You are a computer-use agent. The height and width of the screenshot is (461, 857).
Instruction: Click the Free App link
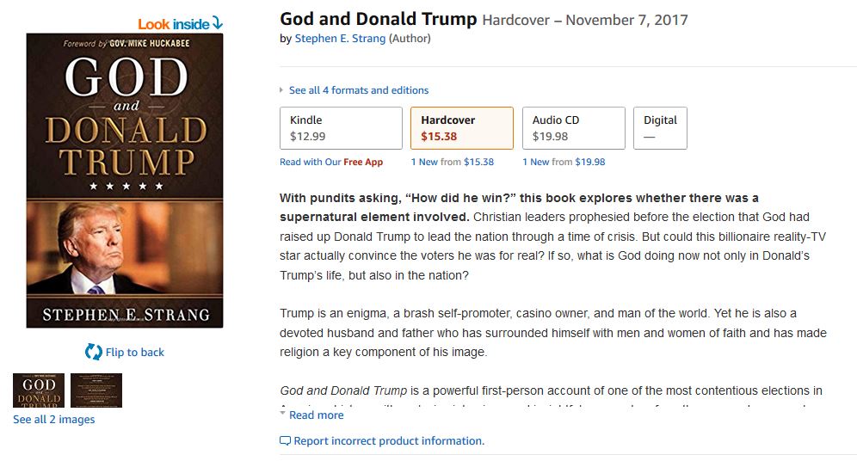(363, 162)
